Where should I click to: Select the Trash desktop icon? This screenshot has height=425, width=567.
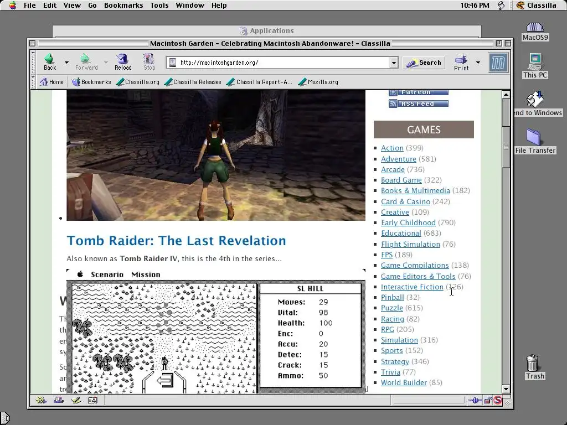coord(535,367)
